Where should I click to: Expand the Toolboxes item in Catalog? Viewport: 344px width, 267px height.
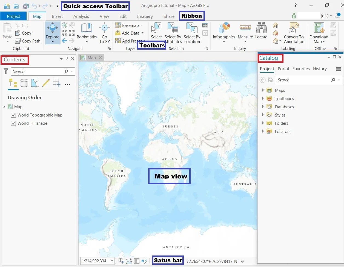pos(263,98)
